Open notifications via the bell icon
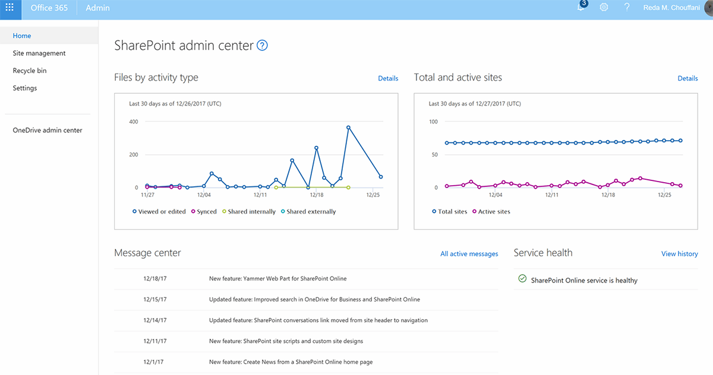 [581, 8]
